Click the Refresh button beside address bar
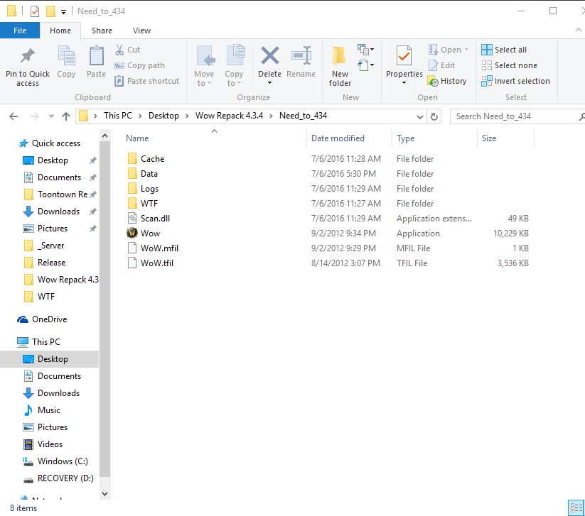This screenshot has width=585, height=516. 434,116
